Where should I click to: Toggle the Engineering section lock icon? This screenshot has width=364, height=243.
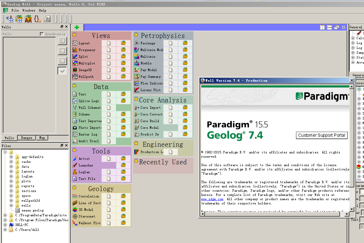tap(136, 143)
